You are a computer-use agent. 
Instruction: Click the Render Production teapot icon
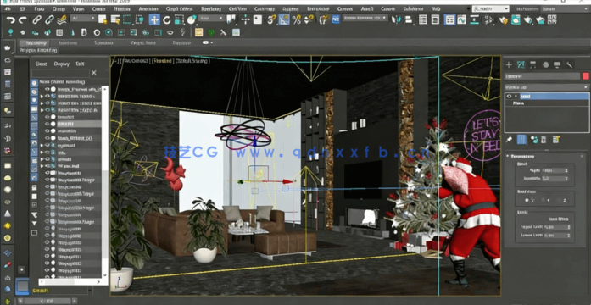pyautogui.click(x=528, y=19)
